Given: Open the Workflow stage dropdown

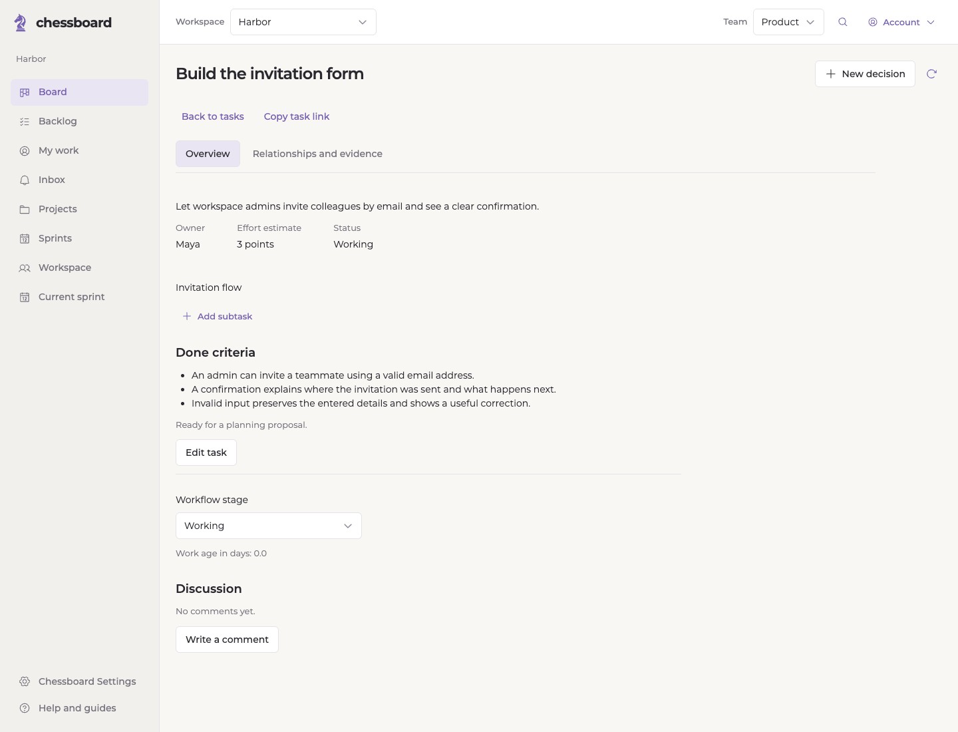Looking at the screenshot, I should [269, 526].
